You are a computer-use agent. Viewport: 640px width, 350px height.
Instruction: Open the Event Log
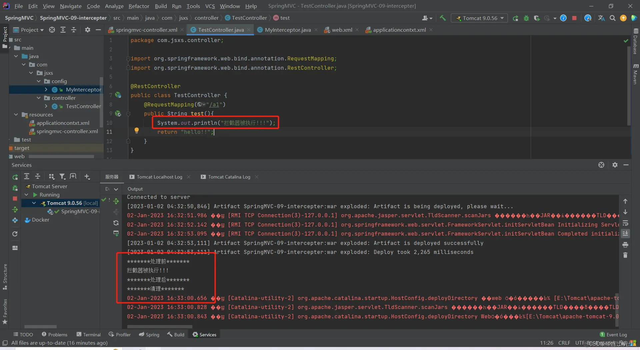(613, 334)
